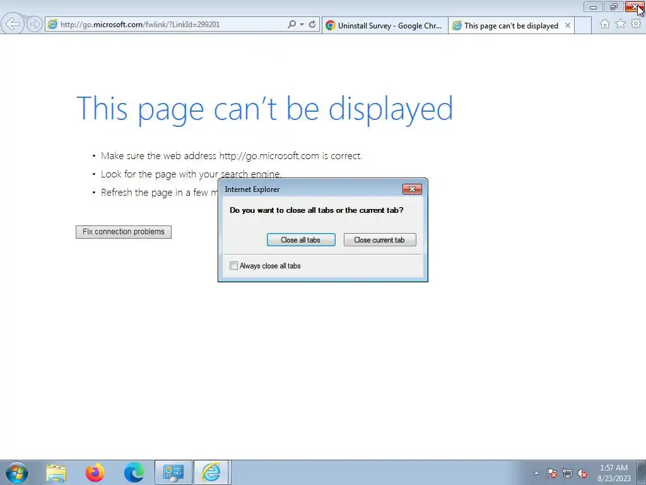Launch Firefox from the taskbar
The image size is (646, 485).
tap(95, 472)
